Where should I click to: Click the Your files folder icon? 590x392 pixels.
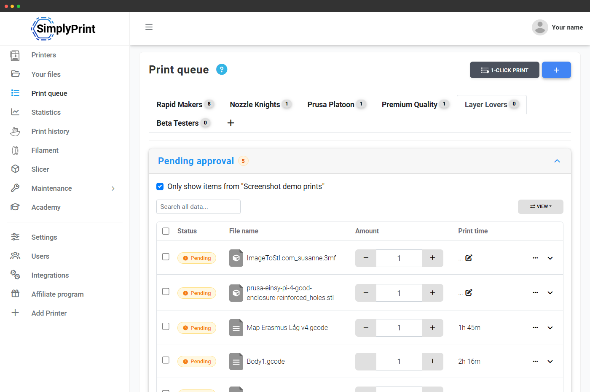(x=15, y=74)
